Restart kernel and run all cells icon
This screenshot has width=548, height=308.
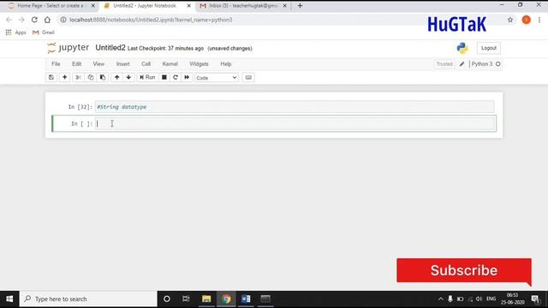point(187,78)
